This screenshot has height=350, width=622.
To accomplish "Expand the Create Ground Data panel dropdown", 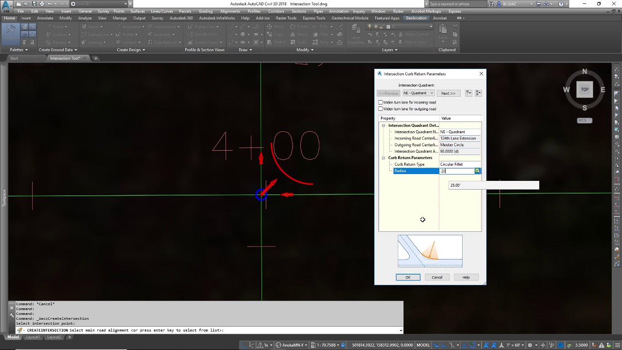I will tap(58, 50).
